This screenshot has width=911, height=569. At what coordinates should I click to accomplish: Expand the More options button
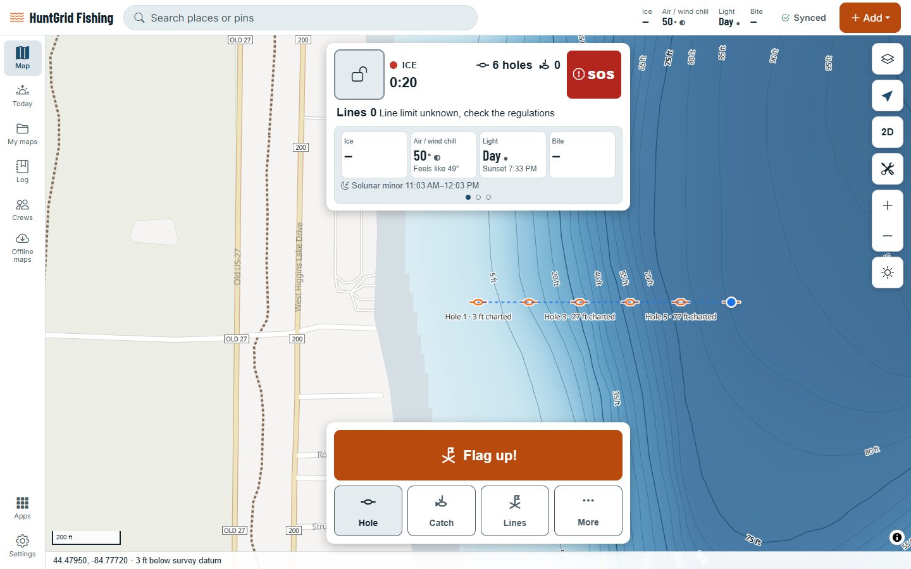point(588,511)
